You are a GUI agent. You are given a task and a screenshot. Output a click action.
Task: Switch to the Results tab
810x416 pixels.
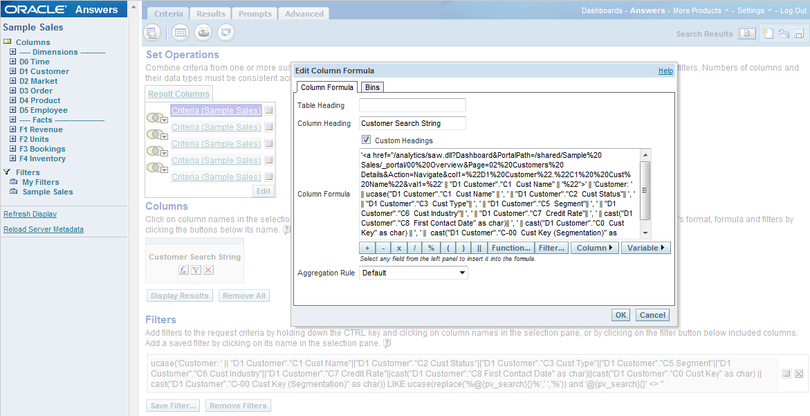[x=211, y=14]
